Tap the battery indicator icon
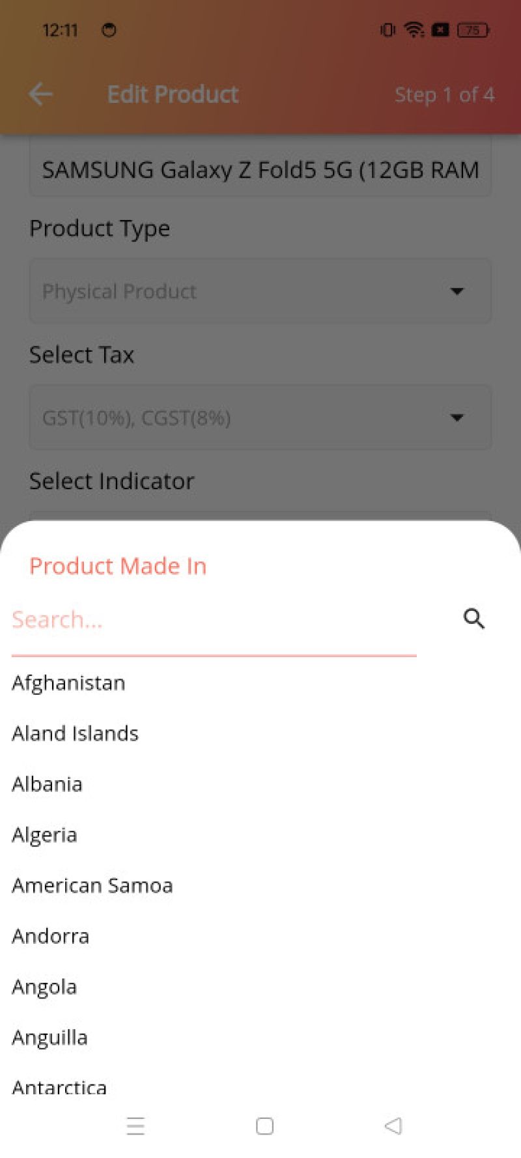This screenshot has width=521, height=1158. [473, 30]
